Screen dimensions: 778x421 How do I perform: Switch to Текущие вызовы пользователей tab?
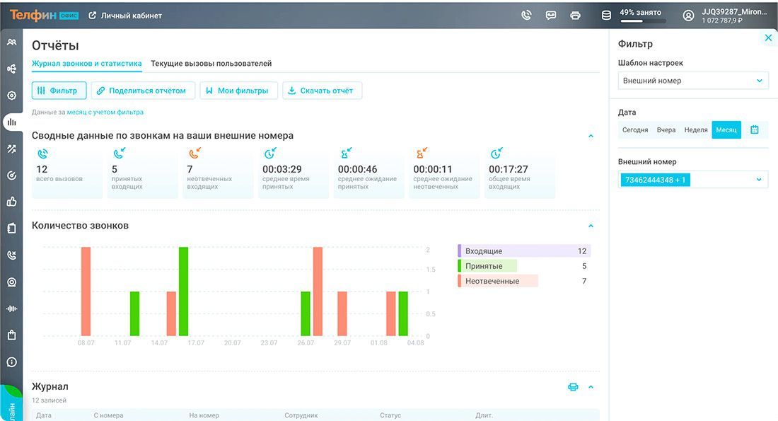(x=211, y=64)
